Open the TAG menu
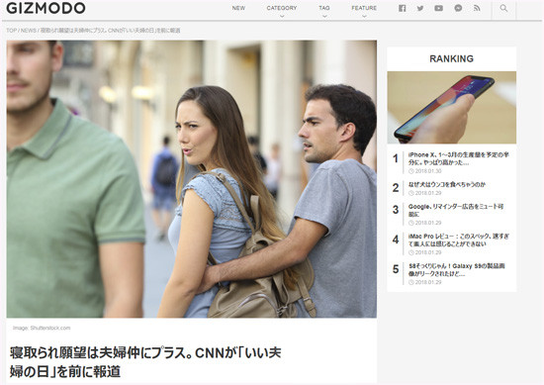Screen dimensions: 544x385 click(324, 8)
